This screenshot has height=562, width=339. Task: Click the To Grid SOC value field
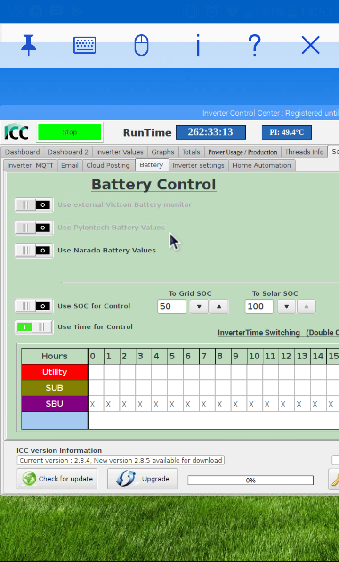pyautogui.click(x=172, y=307)
